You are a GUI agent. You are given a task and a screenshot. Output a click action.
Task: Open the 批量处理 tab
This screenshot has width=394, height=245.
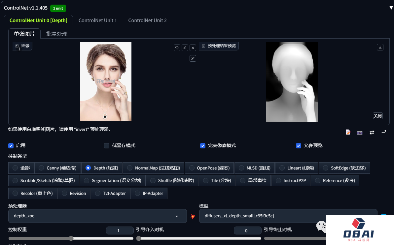point(57,34)
